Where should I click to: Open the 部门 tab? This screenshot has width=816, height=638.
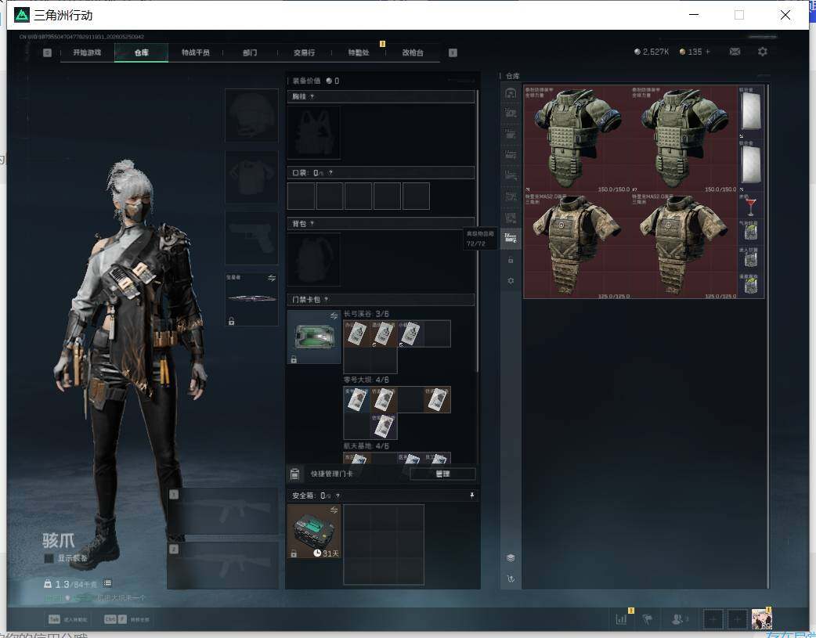click(x=250, y=52)
